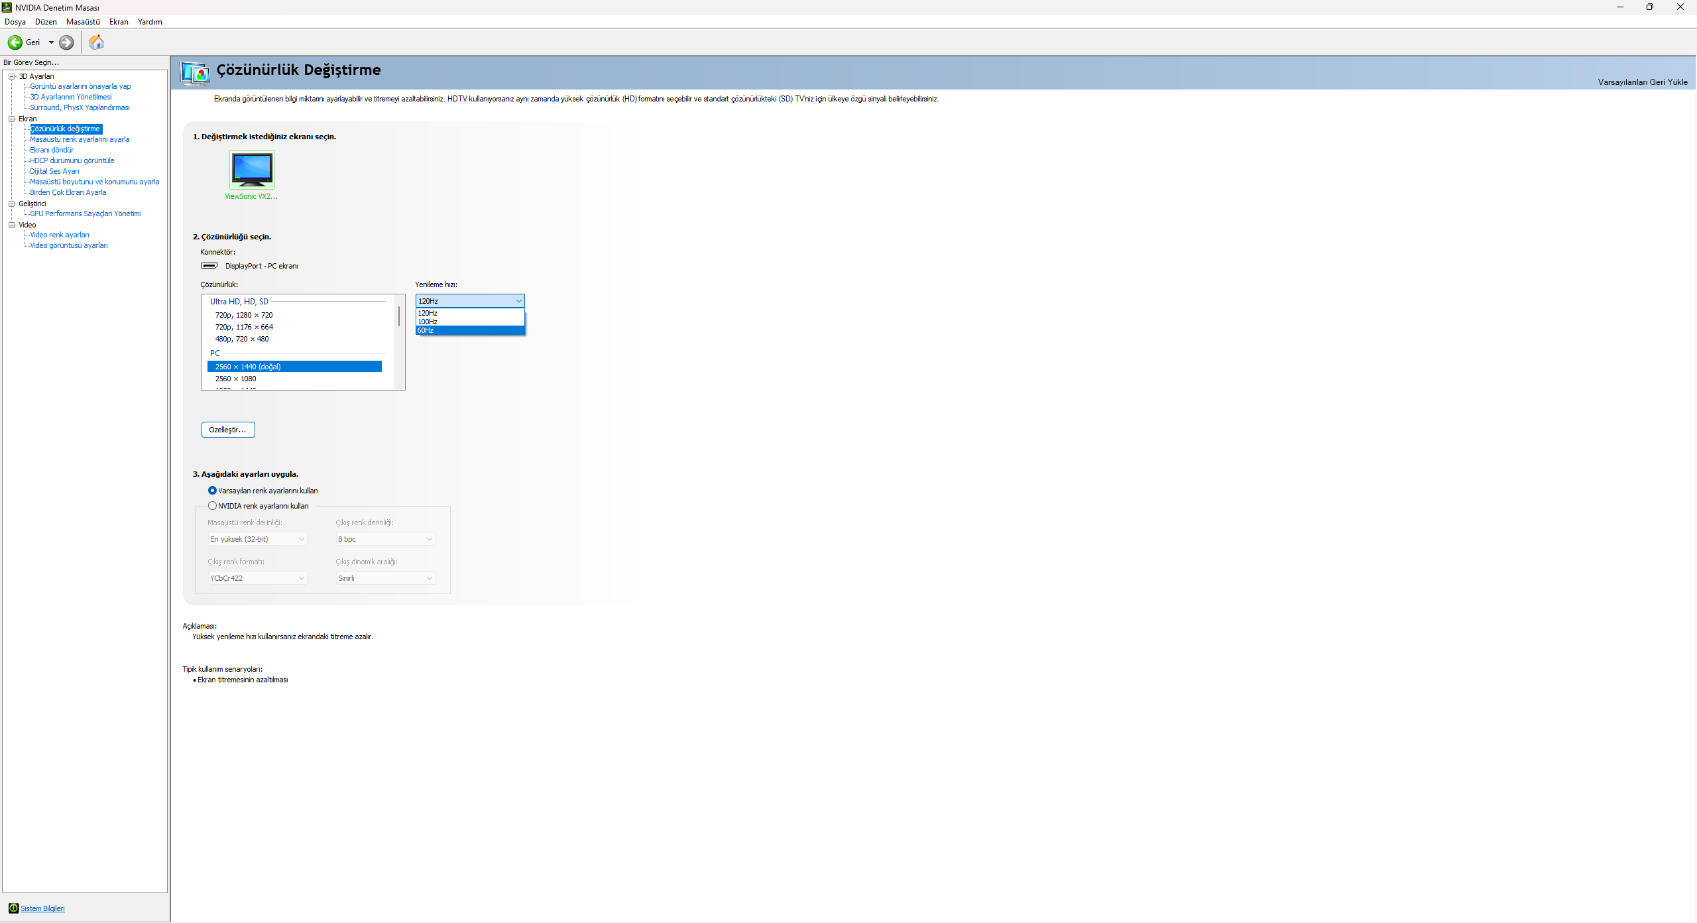This screenshot has width=1697, height=923.
Task: Click the Forward arrow icon in toolbar
Action: pos(66,42)
